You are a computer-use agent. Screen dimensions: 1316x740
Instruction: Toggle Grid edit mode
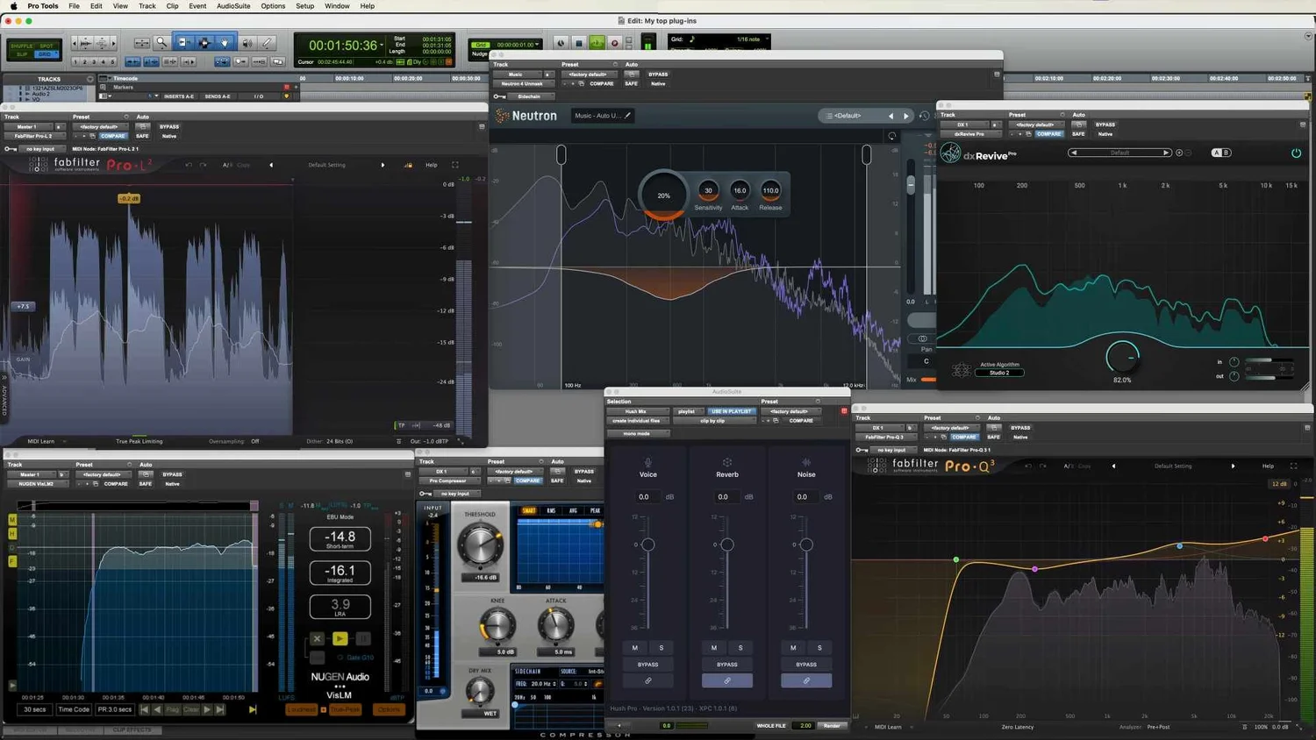[47, 54]
